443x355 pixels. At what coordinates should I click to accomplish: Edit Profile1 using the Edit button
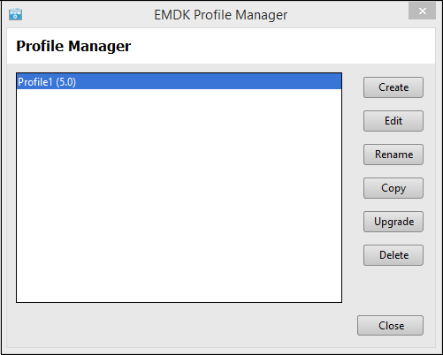[393, 121]
